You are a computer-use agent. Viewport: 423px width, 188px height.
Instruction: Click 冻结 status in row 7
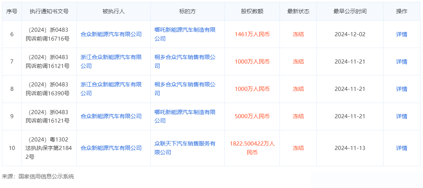click(298, 62)
